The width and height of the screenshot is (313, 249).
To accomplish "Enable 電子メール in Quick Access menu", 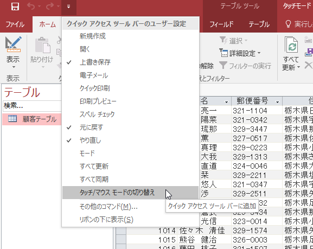I will click(x=131, y=75).
